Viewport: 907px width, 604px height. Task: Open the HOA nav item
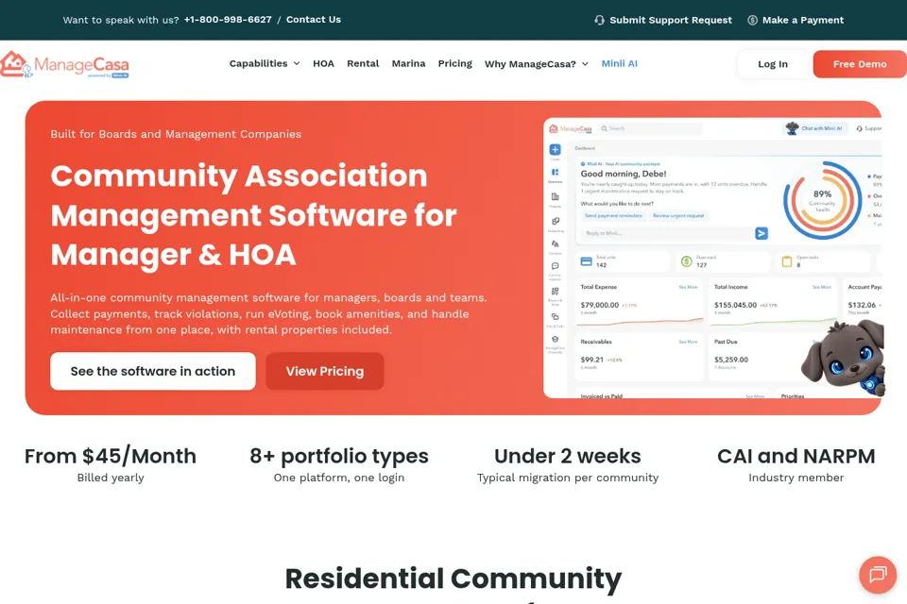pos(323,63)
